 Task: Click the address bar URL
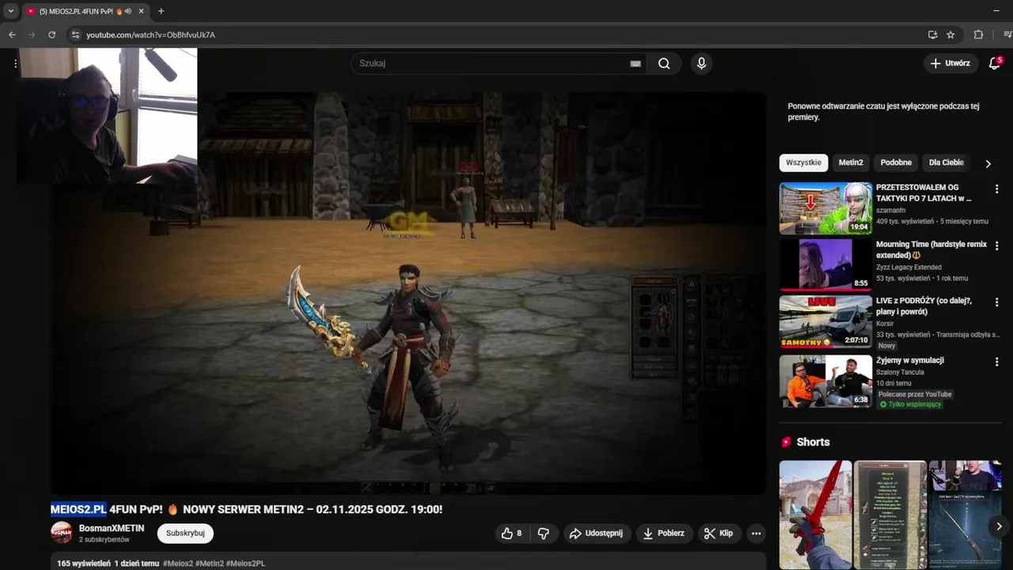pyautogui.click(x=150, y=35)
